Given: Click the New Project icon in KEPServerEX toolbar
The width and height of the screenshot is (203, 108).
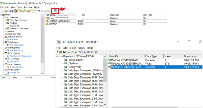Looking at the screenshot, I should coord(2,11).
